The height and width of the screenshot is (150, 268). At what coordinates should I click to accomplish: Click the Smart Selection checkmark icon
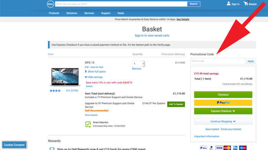click(88, 124)
